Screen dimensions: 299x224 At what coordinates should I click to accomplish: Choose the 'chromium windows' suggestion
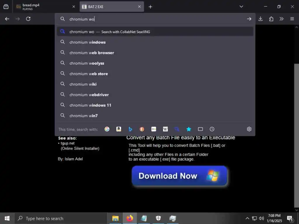(x=155, y=42)
